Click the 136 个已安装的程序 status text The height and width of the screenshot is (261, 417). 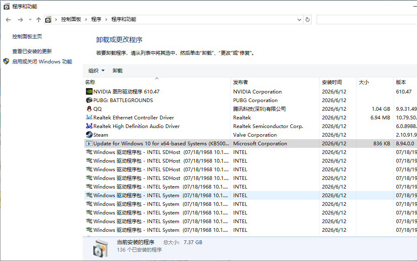139,250
